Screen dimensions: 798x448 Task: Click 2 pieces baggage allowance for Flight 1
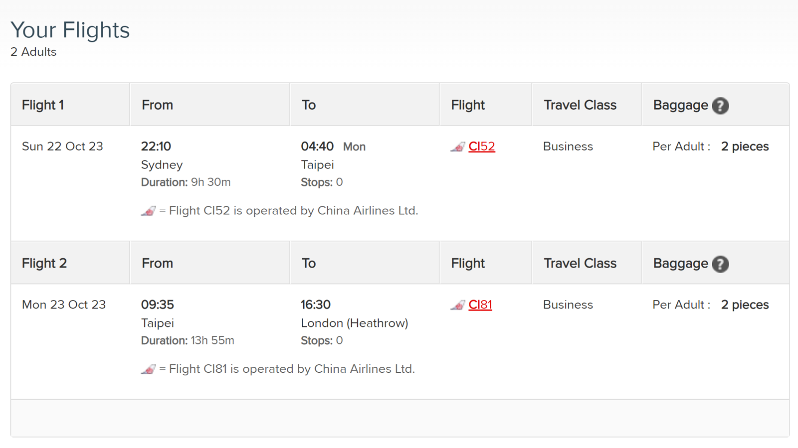point(745,147)
